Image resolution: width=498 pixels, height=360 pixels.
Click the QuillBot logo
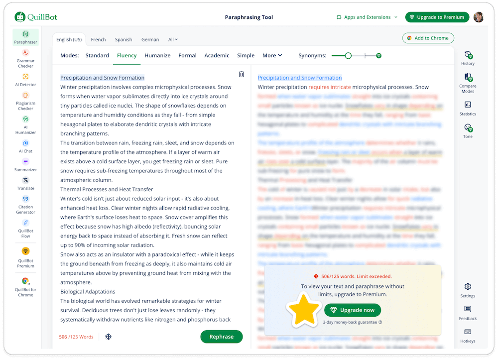(x=36, y=17)
